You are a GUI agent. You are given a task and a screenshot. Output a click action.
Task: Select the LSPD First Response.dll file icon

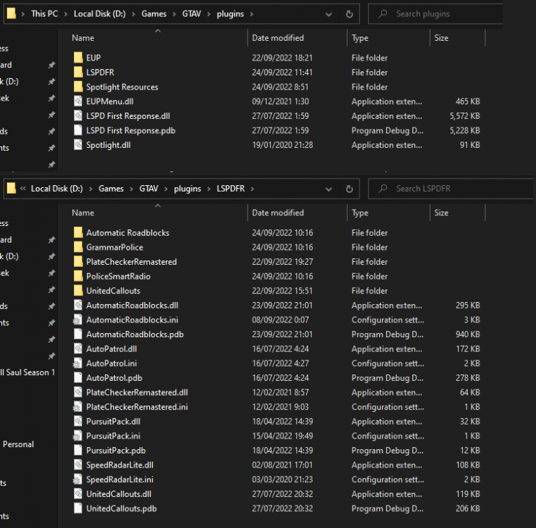[78, 115]
